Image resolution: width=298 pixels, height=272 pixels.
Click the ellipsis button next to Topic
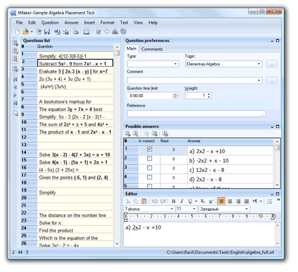tap(271, 64)
